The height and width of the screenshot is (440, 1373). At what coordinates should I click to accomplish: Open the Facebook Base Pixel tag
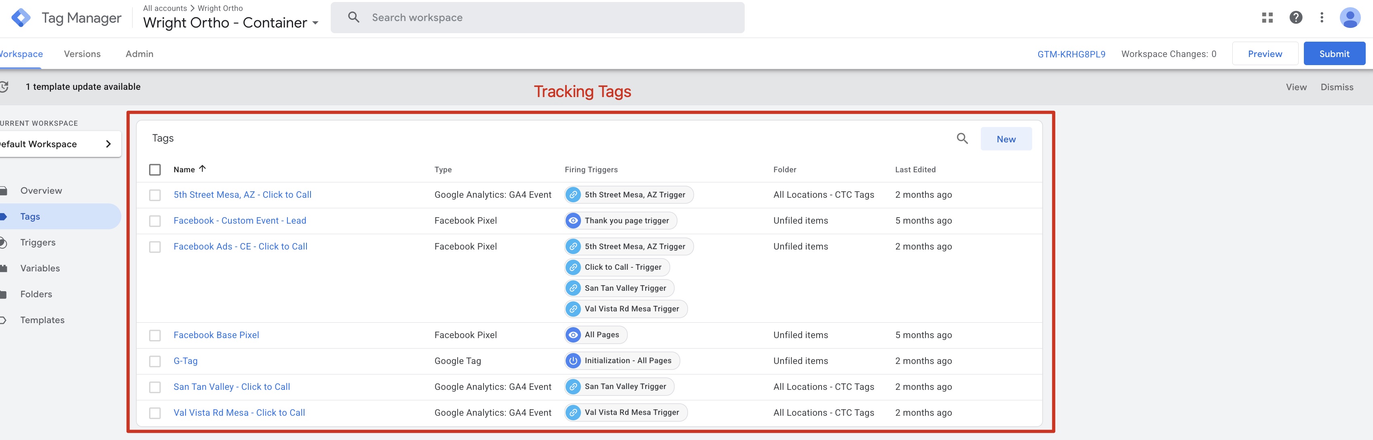216,335
